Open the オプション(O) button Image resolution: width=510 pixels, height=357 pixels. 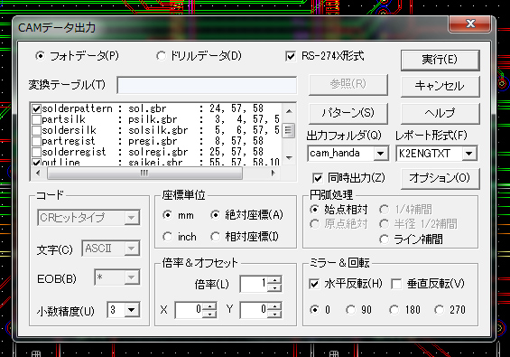click(x=440, y=178)
